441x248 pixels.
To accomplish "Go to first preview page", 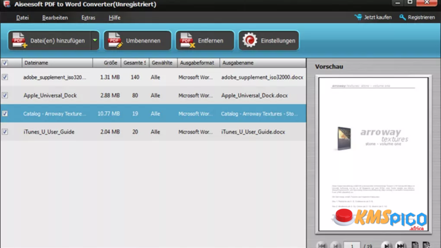I will click(322, 246).
